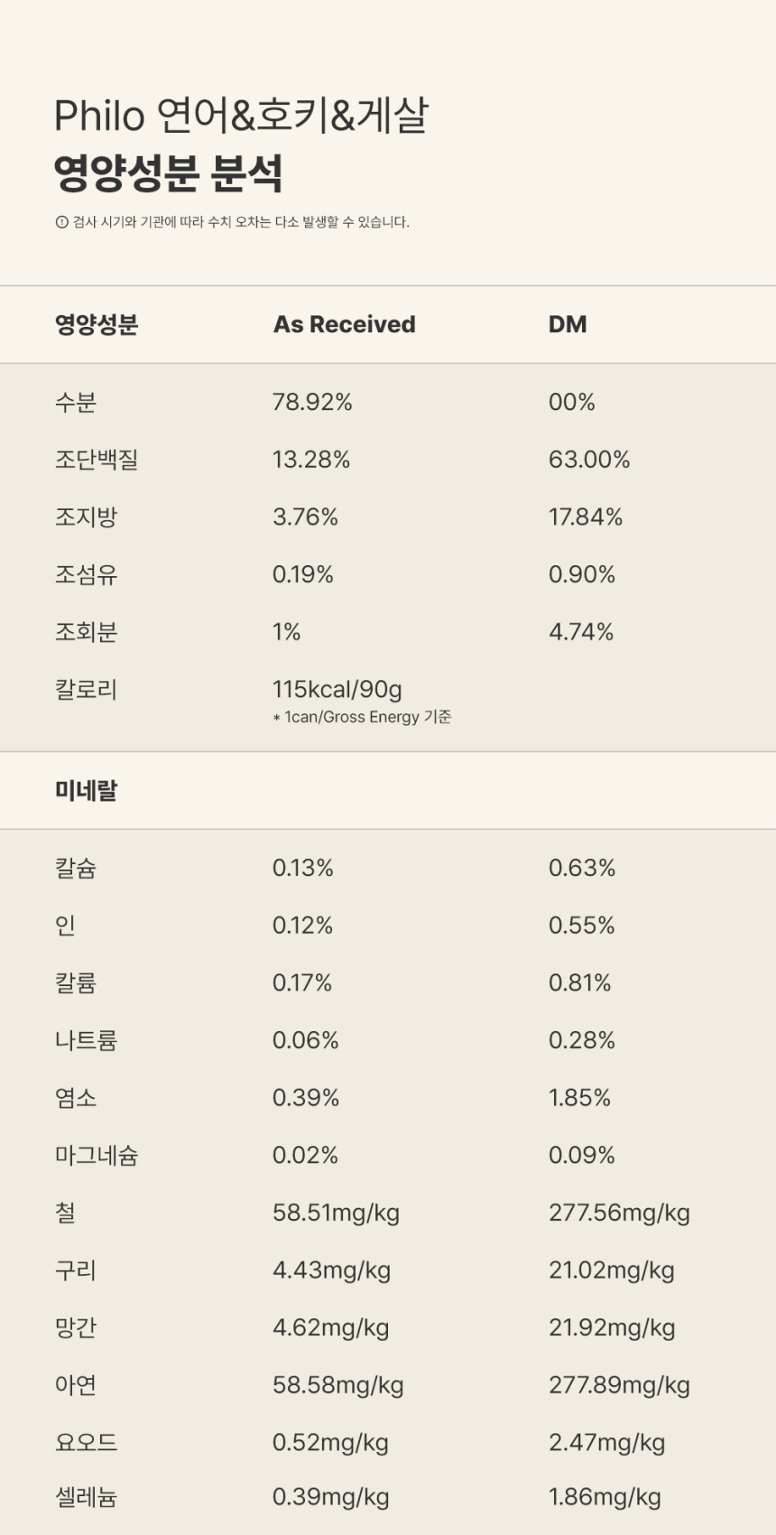
Task: Select the 조지방 As Received value 3.76%
Action: tap(305, 517)
